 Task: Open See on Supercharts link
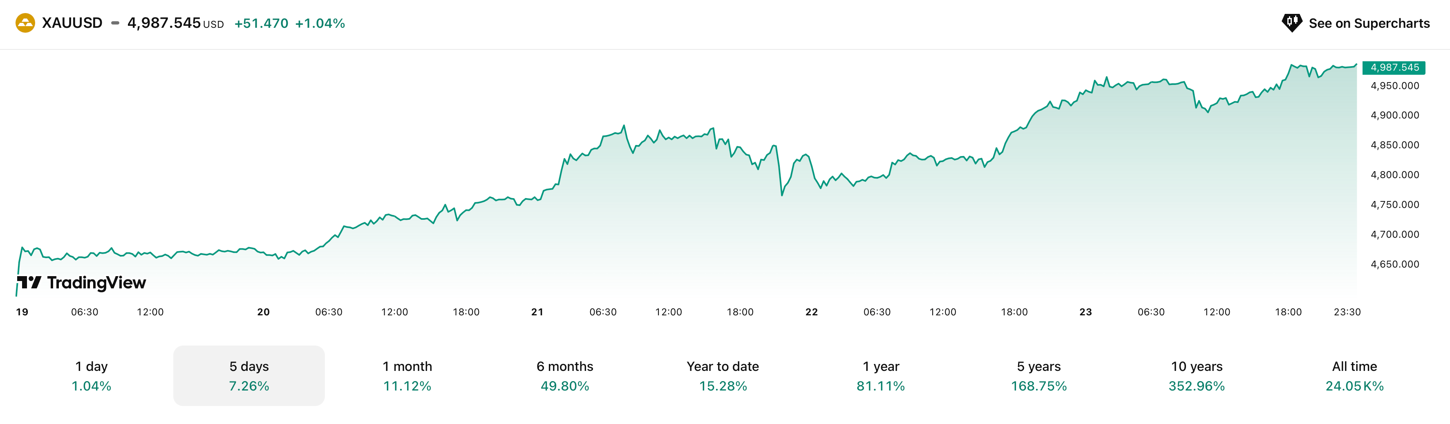[x=1368, y=23]
